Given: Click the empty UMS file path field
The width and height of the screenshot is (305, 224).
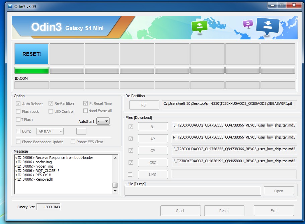Looking at the screenshot, I should click(x=234, y=174).
